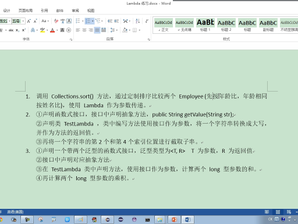Add phonetic guide to the text

click(x=63, y=21)
